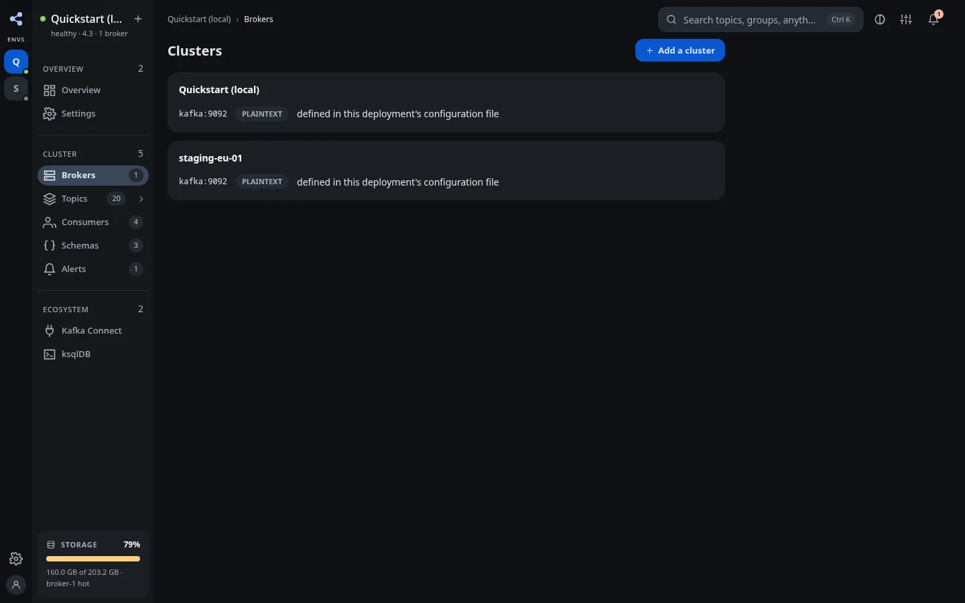Open ksqlDB in the sidebar
The height and width of the screenshot is (603, 965).
tap(93, 354)
